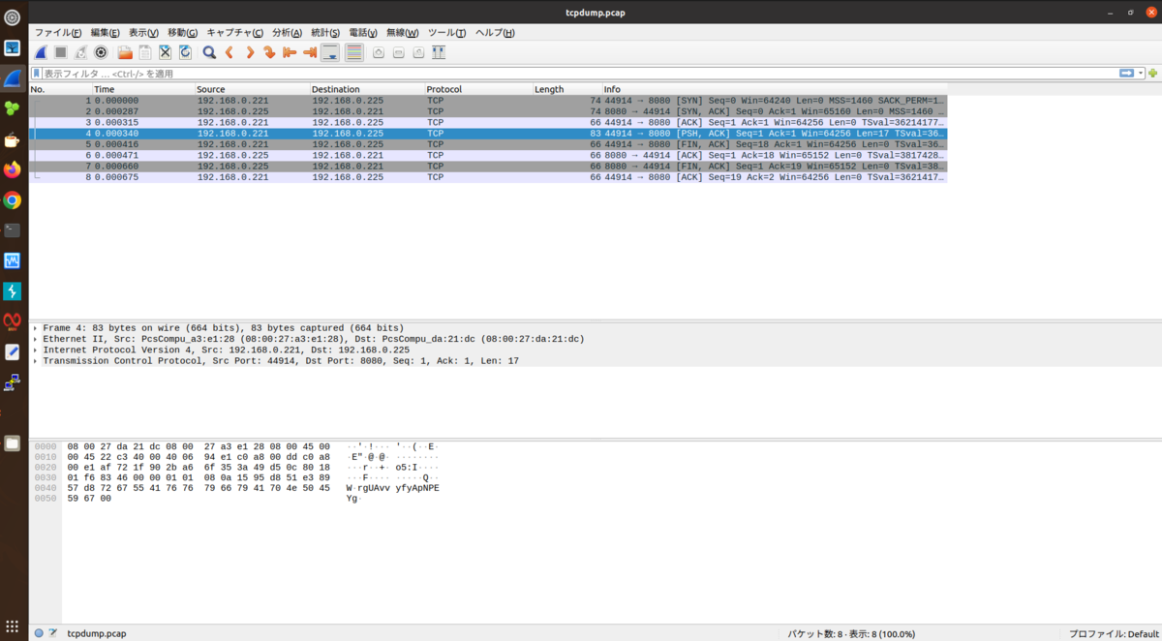Apply the display filter with the blue arrow
This screenshot has height=641, width=1162.
(1128, 72)
